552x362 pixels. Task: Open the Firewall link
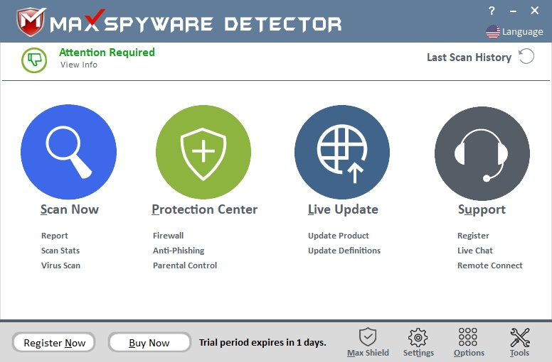[168, 236]
